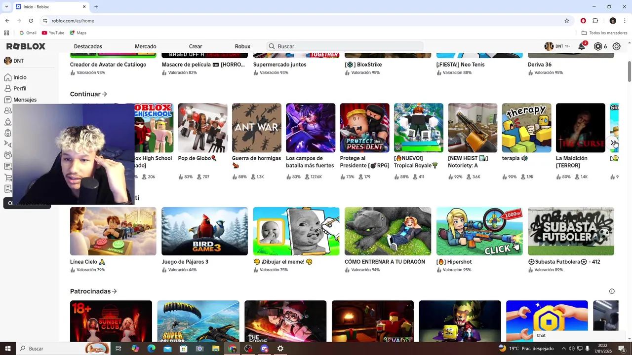This screenshot has width=632, height=355.
Task: Click the Roblox logo
Action: [x=26, y=46]
